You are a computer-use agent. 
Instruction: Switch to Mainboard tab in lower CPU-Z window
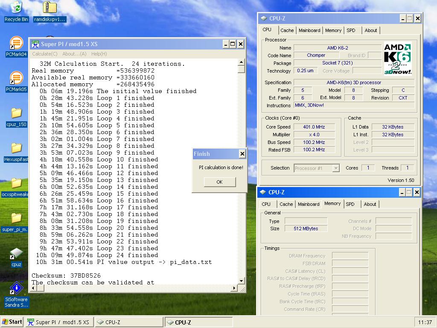point(309,204)
